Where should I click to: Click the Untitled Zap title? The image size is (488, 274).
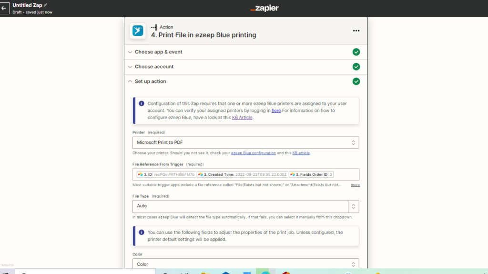27,5
